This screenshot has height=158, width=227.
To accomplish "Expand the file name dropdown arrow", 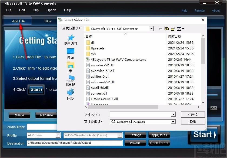I will (x=173, y=114).
